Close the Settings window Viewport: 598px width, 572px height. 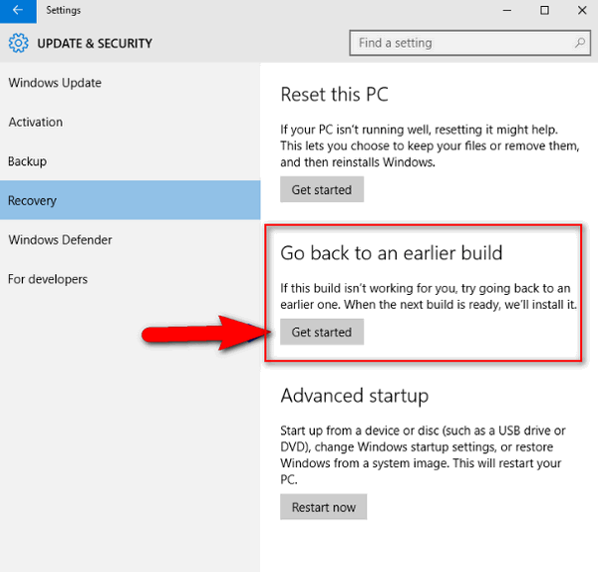pyautogui.click(x=582, y=11)
